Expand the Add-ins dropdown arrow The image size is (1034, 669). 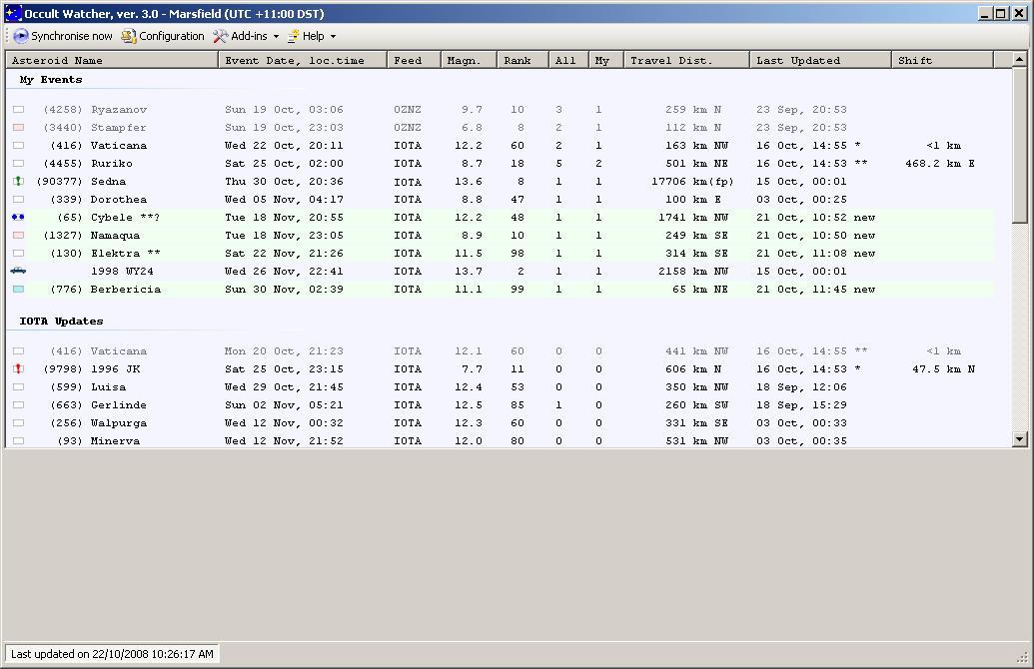tap(275, 37)
